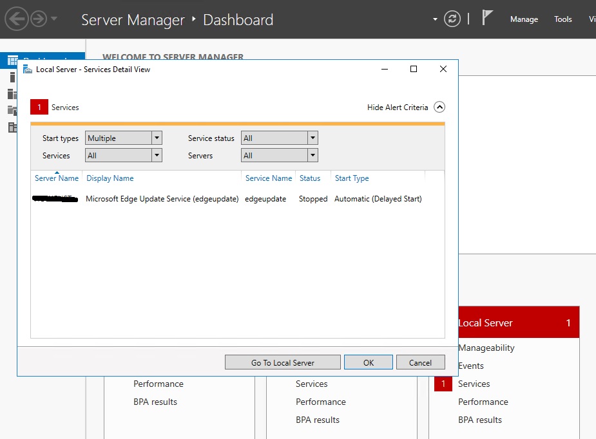Open the notifications flag icon
This screenshot has width=596, height=439.
[487, 17]
